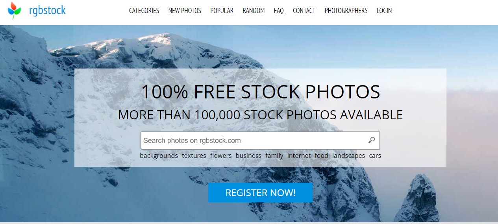498x224 pixels.
Task: Select the textures keyword link
Action: click(194, 156)
